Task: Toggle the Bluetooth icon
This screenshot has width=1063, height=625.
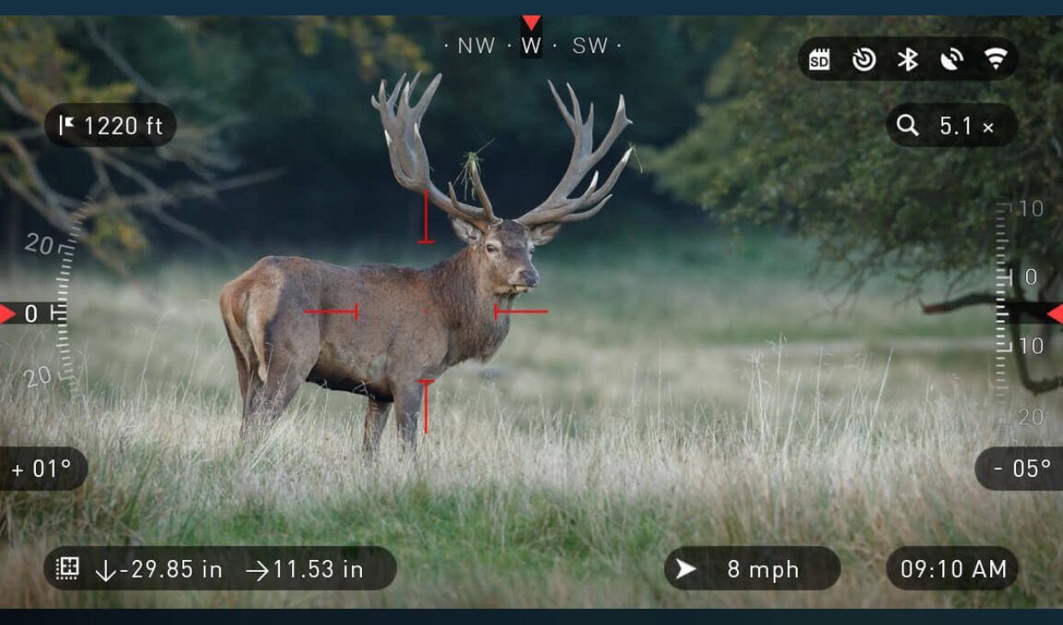Action: (907, 59)
